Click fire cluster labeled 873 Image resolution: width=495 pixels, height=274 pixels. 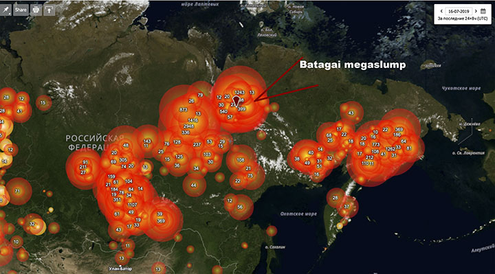tap(183, 110)
